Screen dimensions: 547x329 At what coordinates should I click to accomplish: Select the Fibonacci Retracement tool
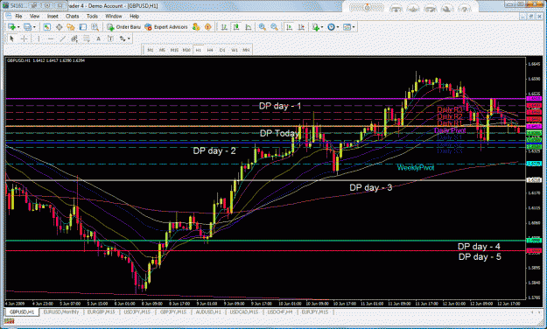coord(87,38)
